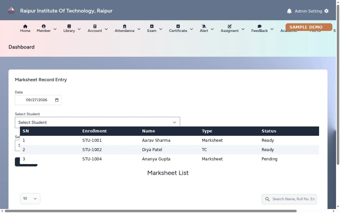Viewport: 340px width, 213px height.
Task: Click the horizontal scrollbar thumb
Action: tap(151, 211)
